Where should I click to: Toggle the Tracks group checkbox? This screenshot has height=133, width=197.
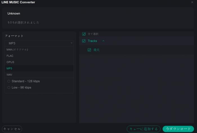(x=84, y=41)
